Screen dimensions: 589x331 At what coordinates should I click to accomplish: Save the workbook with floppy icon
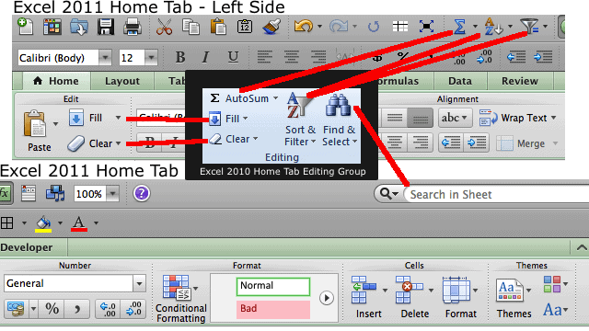pos(106,27)
